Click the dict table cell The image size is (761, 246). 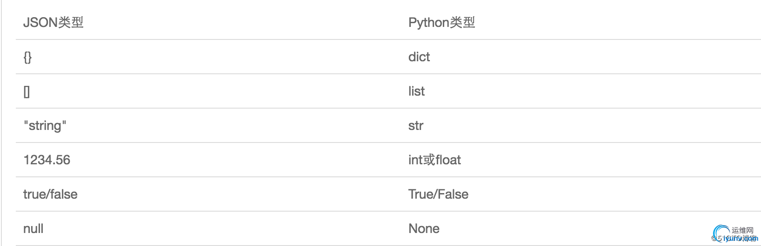[419, 57]
